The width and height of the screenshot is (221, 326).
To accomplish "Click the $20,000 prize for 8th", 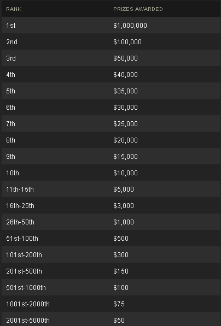I will click(x=125, y=140).
